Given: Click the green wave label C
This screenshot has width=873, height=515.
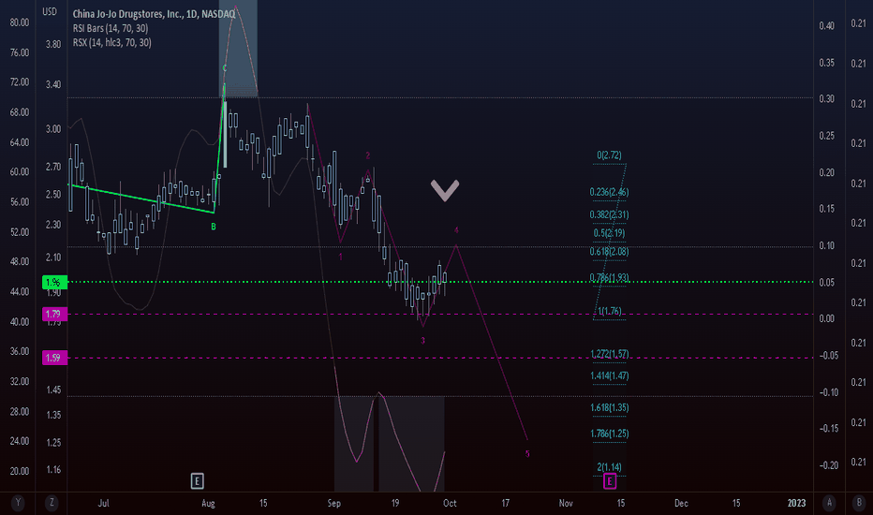Looking at the screenshot, I should (225, 68).
